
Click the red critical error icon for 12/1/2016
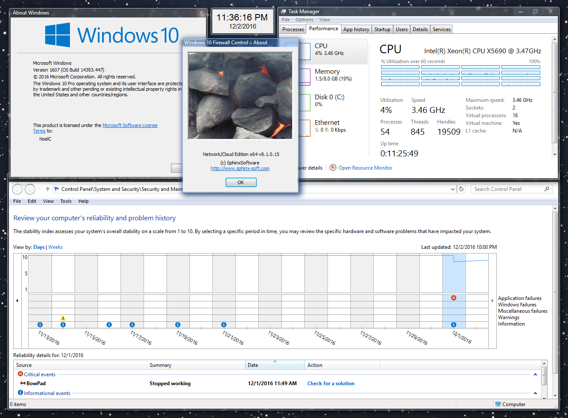click(x=454, y=298)
